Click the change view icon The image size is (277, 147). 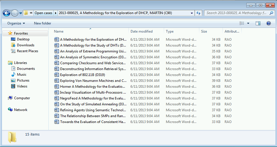(242, 23)
